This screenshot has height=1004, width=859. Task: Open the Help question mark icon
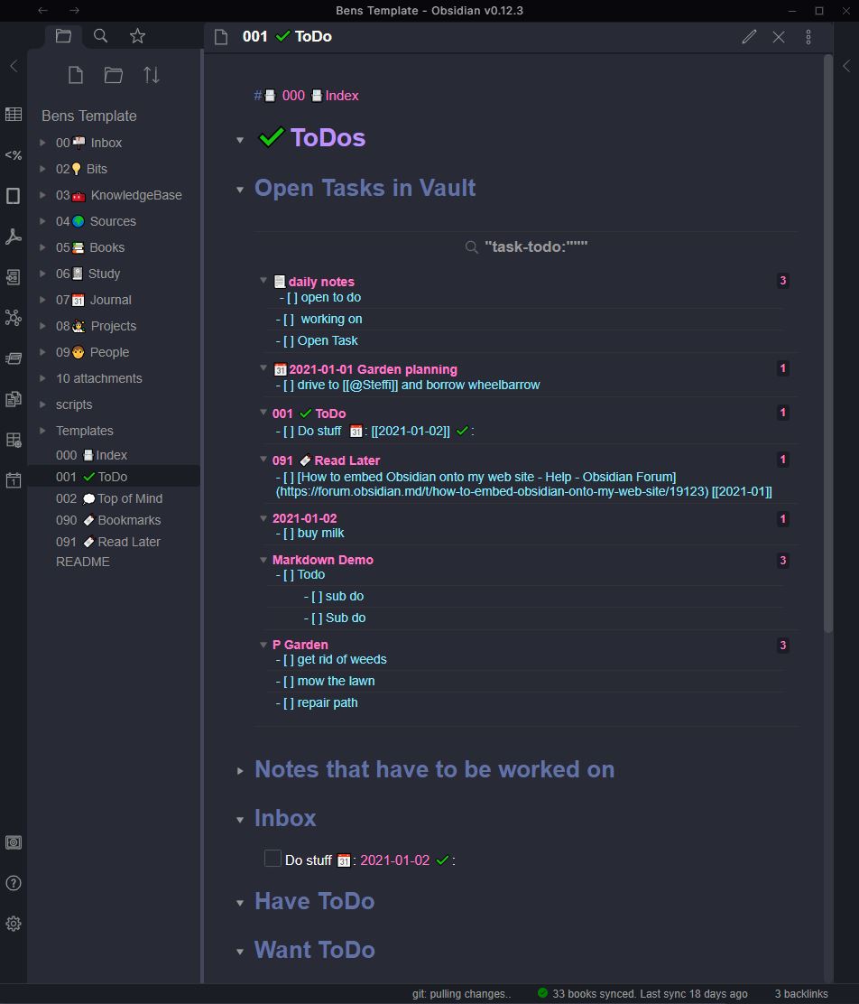click(x=14, y=883)
